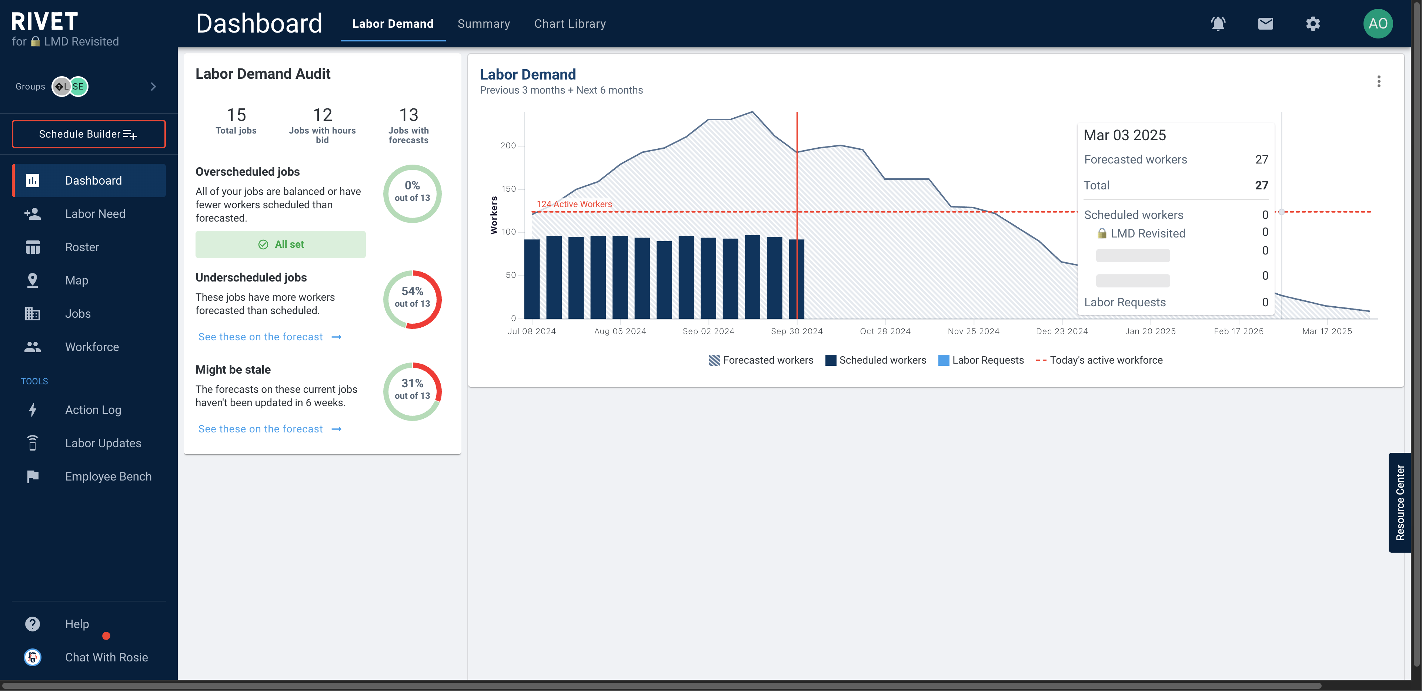Screen dimensions: 1422x691
Task: Click the Jobs building icon
Action: tap(33, 313)
